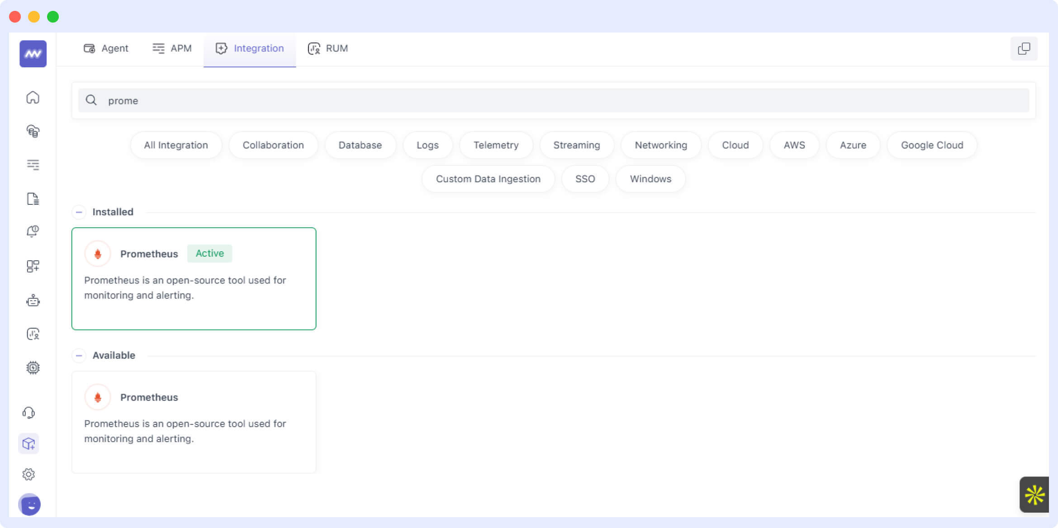Screen dimensions: 1058x528
Task: Filter by Streaming category
Action: [x=577, y=145]
